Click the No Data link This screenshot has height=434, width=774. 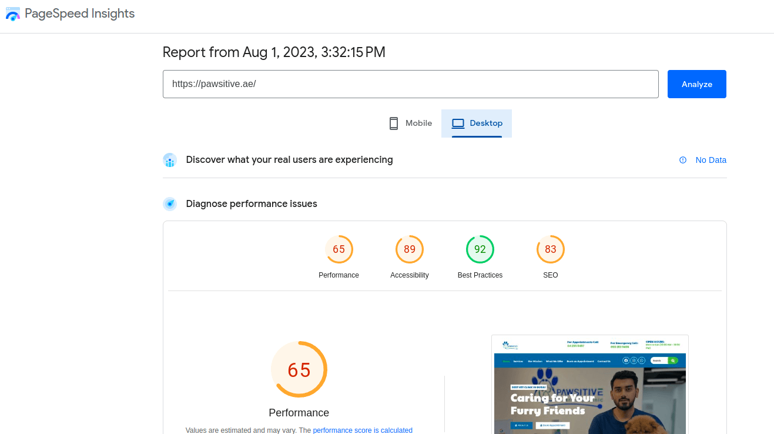[711, 160]
